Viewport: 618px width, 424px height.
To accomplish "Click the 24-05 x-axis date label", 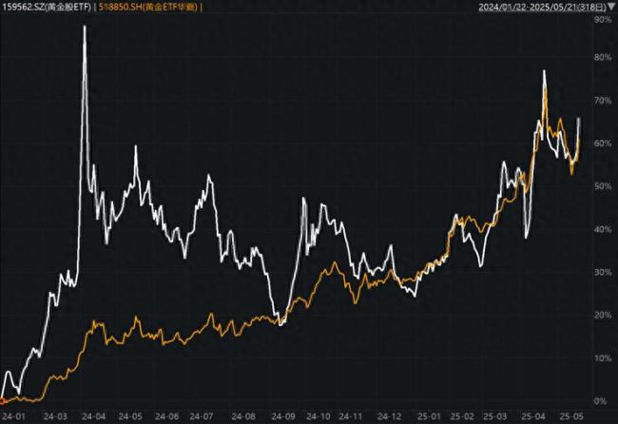I will coord(130,416).
